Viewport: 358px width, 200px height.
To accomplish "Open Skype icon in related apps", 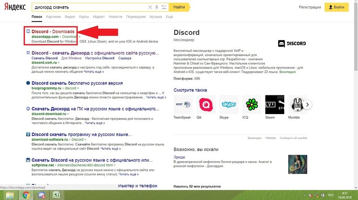I will click(229, 105).
